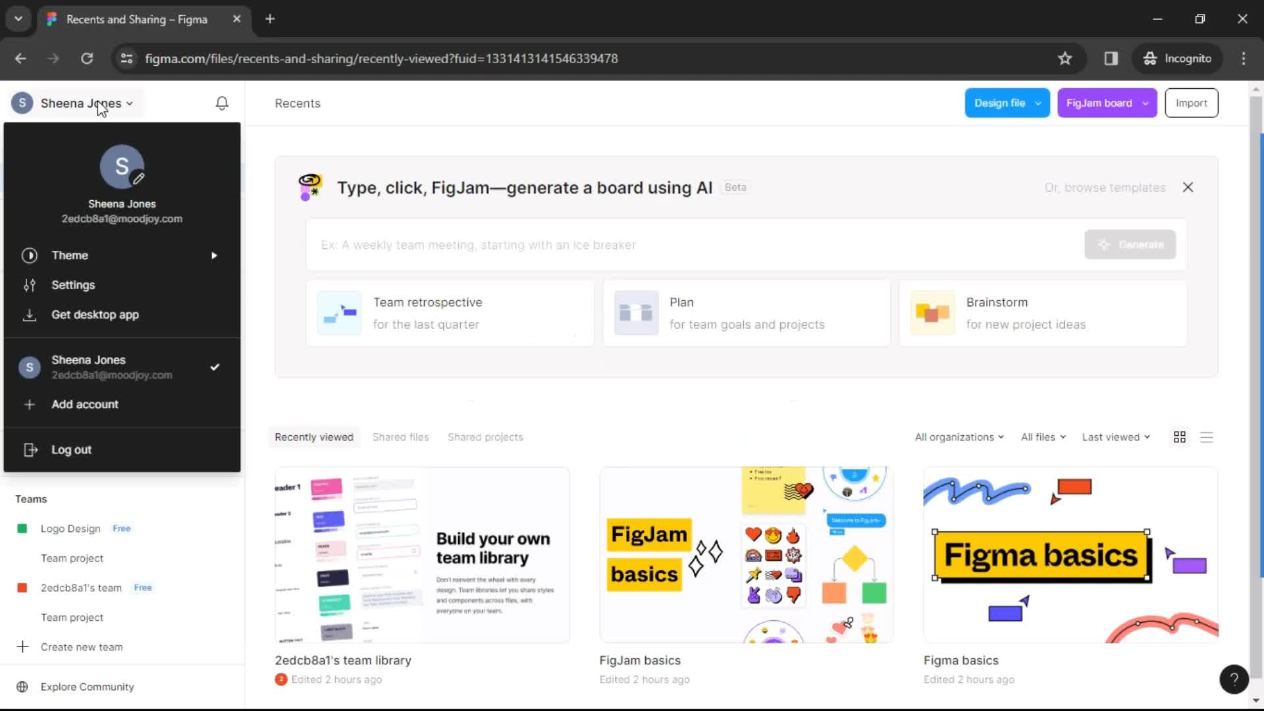This screenshot has height=711, width=1264.
Task: Click the checkmark next to Sheena Jones account
Action: (x=215, y=366)
